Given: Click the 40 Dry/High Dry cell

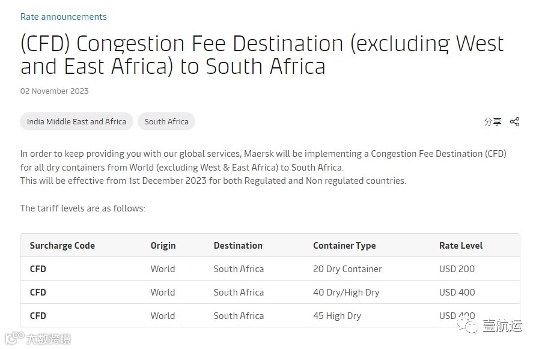Looking at the screenshot, I should coord(346,293).
